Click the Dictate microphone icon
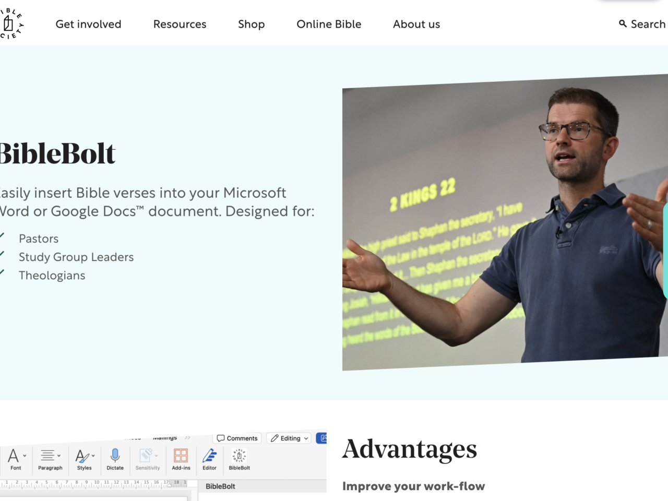The image size is (668, 501). tap(115, 456)
